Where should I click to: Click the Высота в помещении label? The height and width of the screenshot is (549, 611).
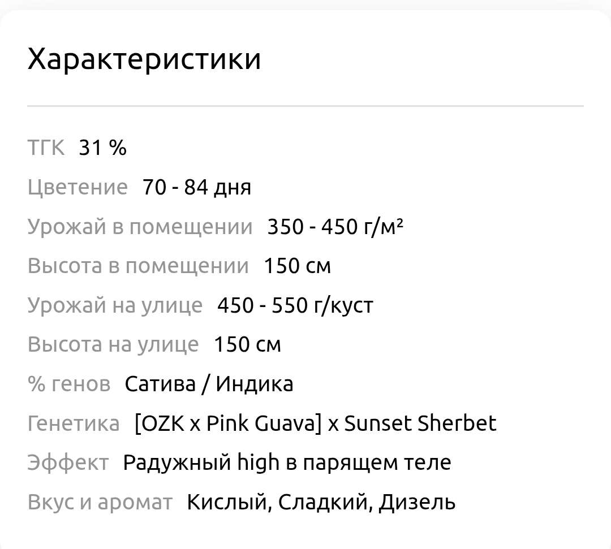point(138,266)
